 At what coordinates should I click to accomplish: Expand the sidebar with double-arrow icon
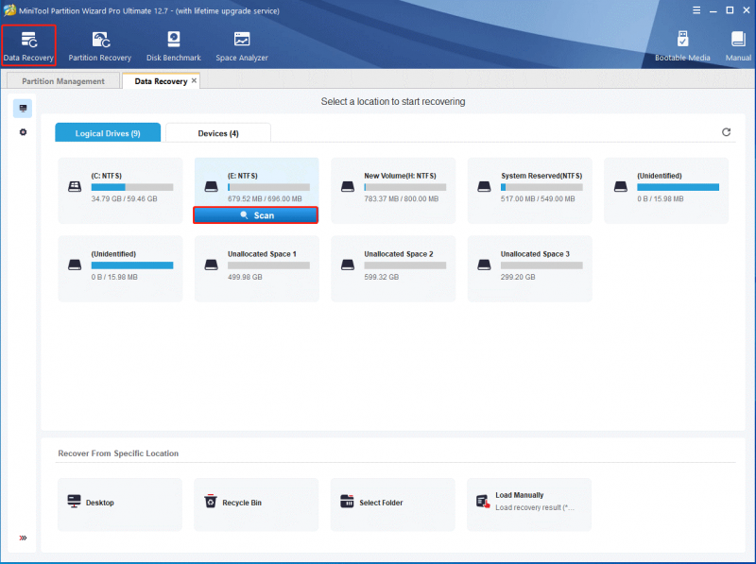[x=23, y=538]
